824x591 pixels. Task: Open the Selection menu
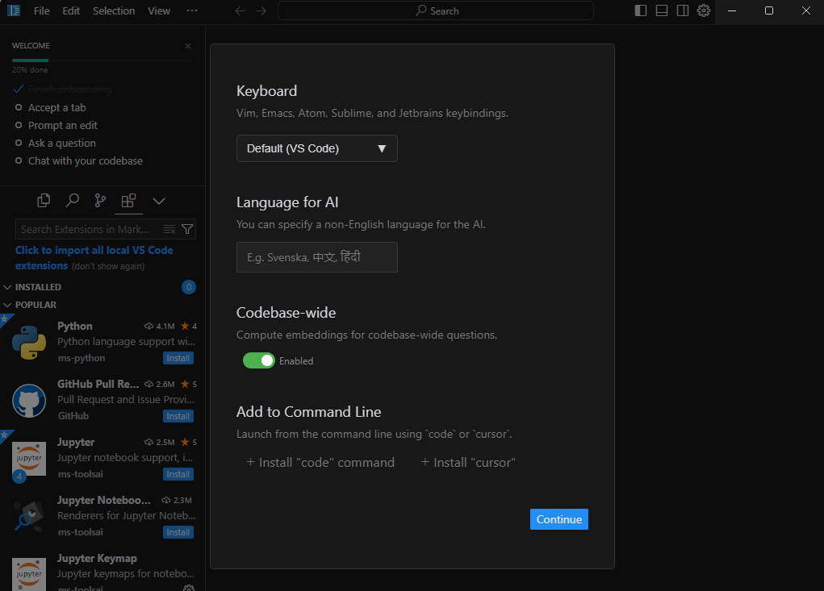click(x=114, y=10)
